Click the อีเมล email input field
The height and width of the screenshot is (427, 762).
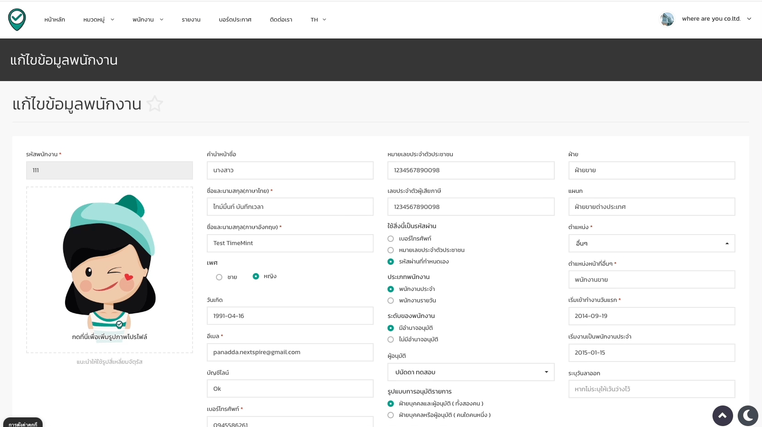(290, 352)
